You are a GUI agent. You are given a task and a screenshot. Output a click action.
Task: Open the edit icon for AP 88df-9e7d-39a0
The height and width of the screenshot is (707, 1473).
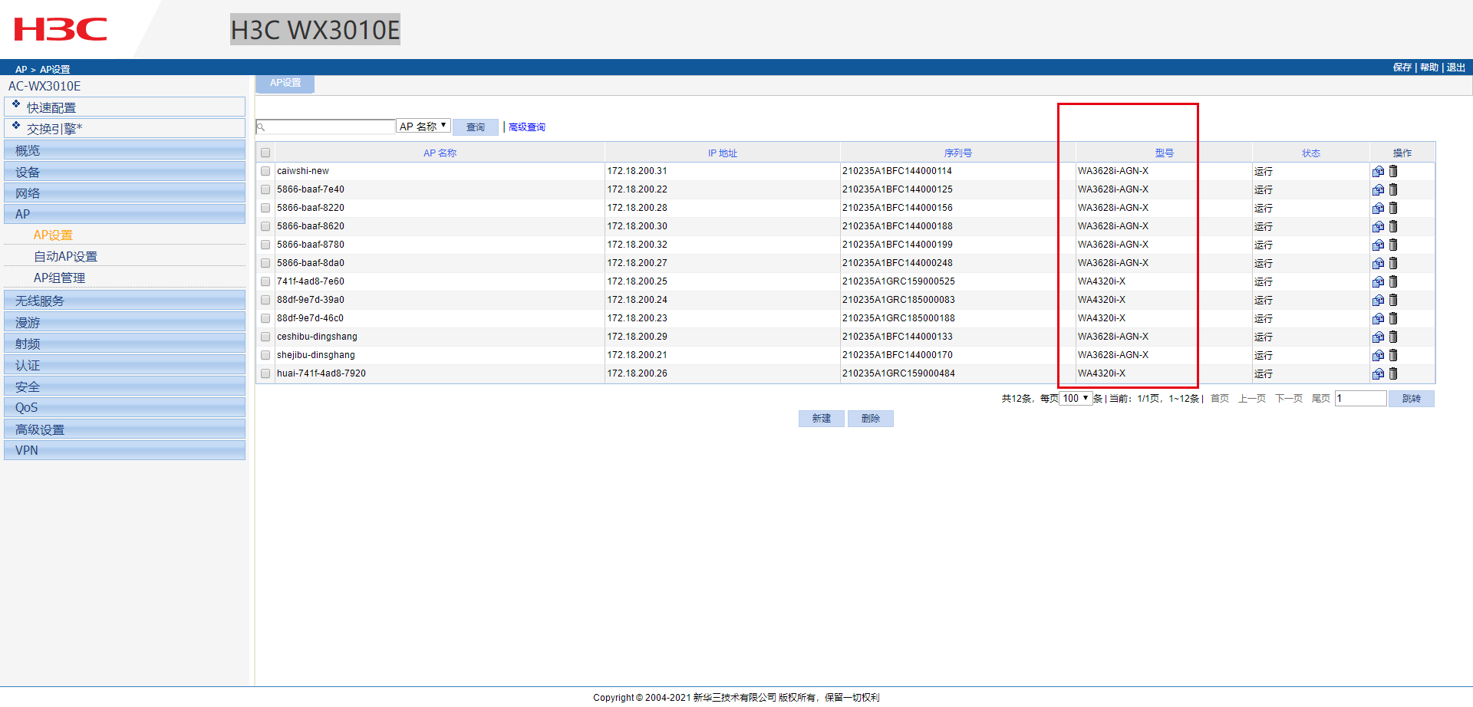[x=1379, y=300]
